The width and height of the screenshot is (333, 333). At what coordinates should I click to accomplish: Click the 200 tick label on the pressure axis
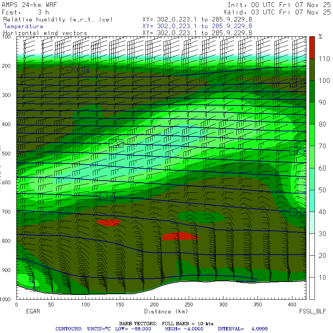[6, 66]
